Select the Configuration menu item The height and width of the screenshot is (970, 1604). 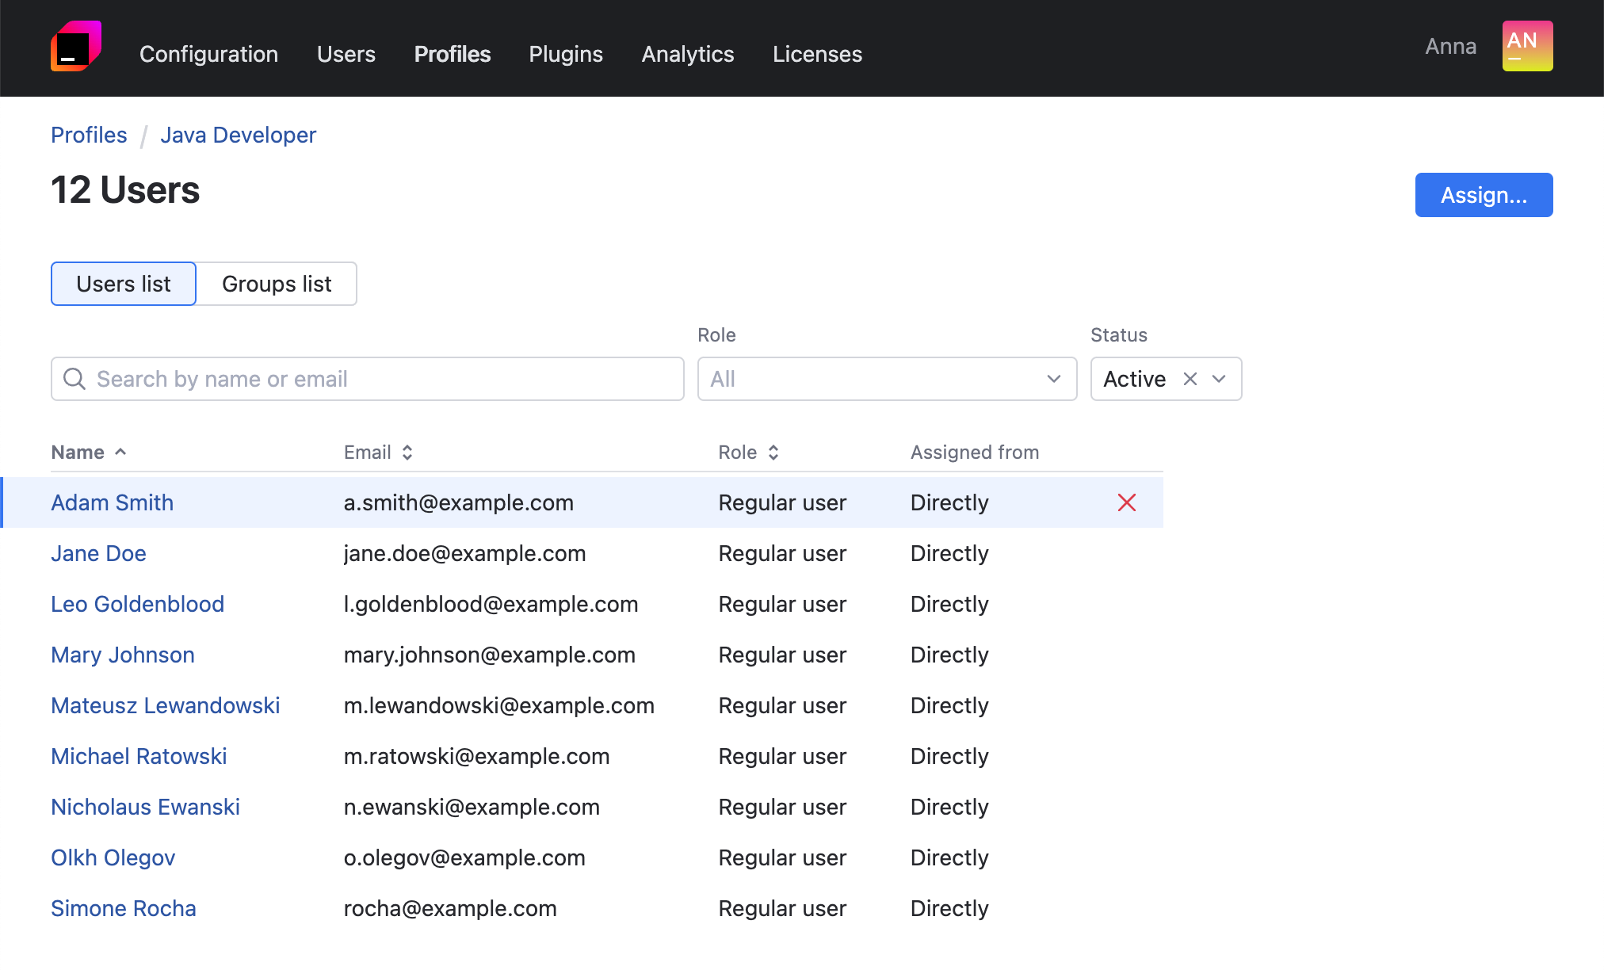[208, 52]
